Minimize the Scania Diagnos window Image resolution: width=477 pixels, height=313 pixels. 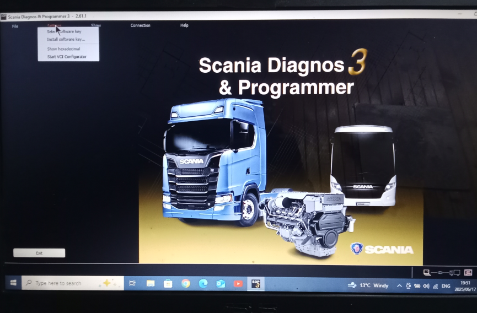point(459,14)
